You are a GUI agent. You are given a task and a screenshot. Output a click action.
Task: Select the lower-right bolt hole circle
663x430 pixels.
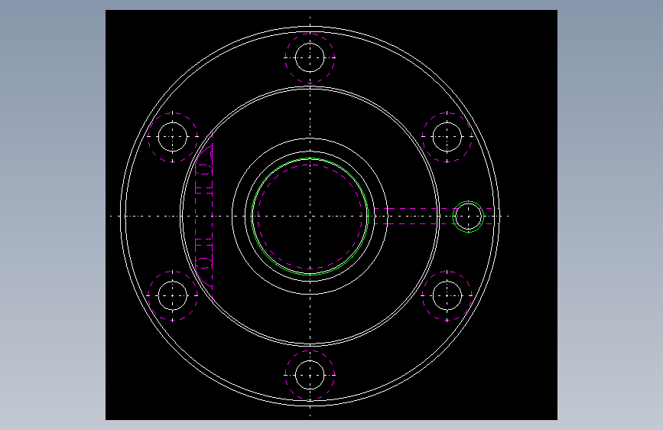447,295
